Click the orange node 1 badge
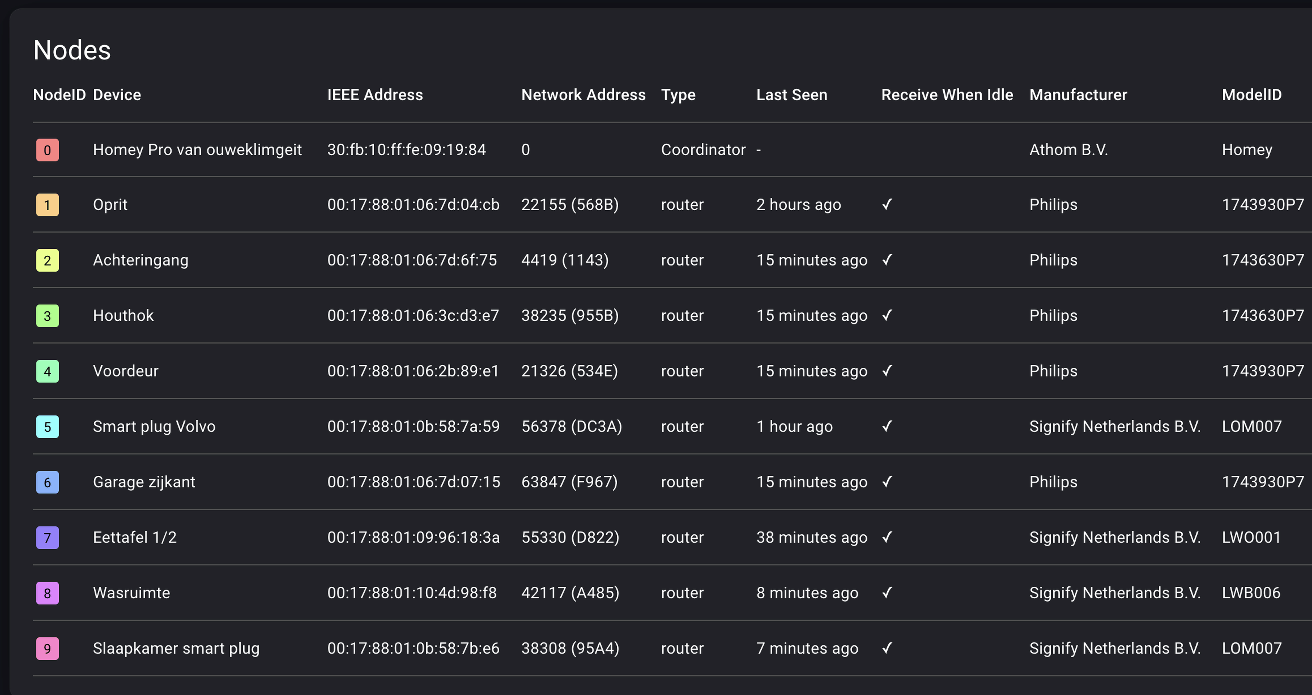1312x695 pixels. click(47, 205)
